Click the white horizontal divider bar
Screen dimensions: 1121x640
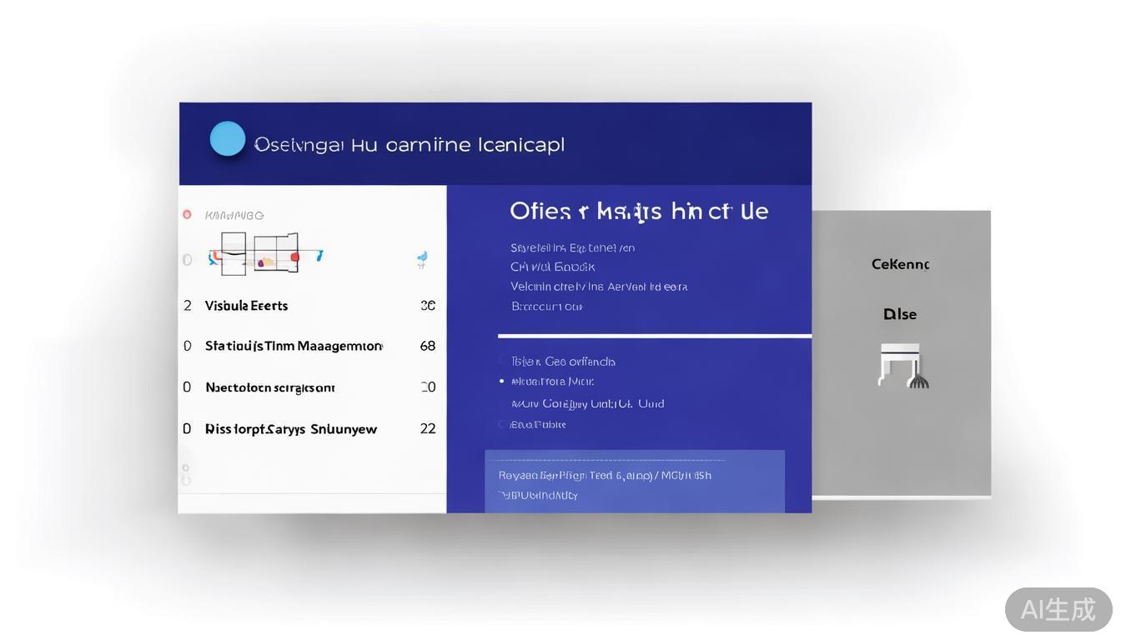[654, 336]
